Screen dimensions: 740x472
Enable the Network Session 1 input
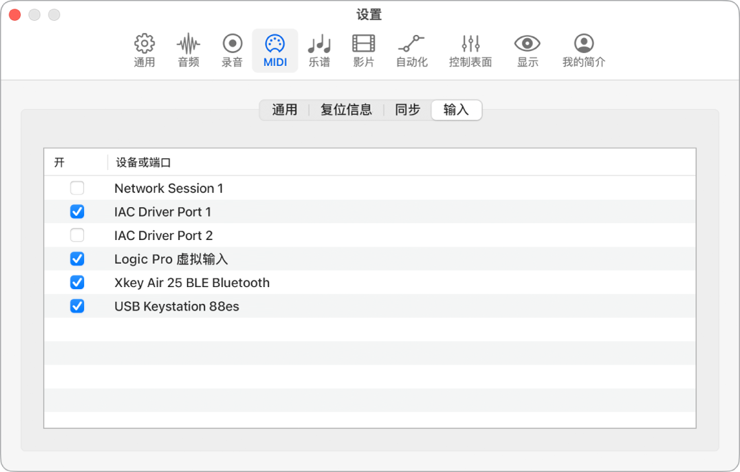(77, 188)
